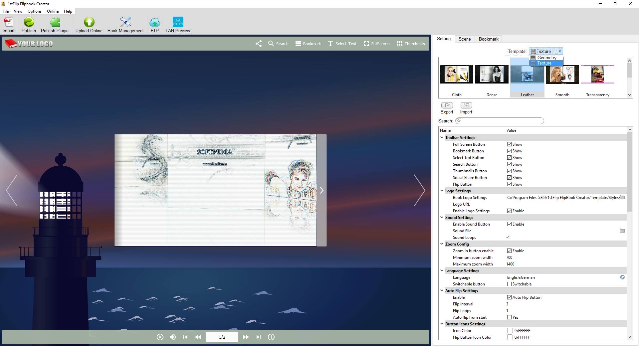Choose Texture from template list

pos(546,63)
